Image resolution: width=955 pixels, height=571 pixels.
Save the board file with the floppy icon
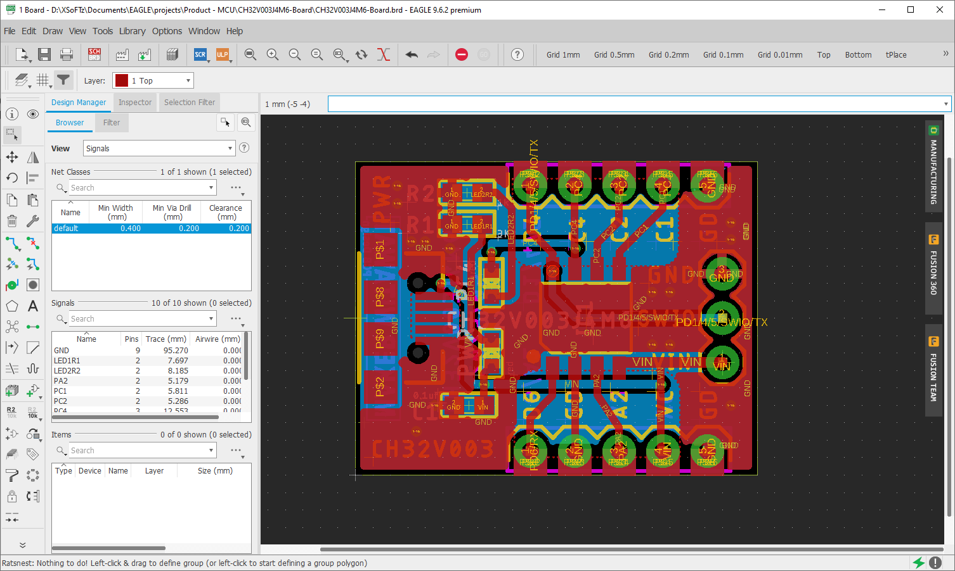coord(44,54)
